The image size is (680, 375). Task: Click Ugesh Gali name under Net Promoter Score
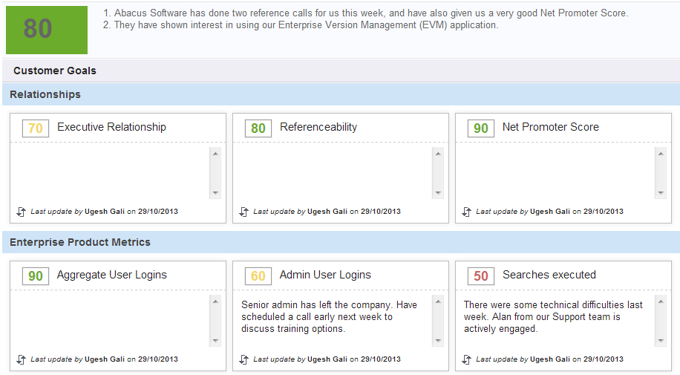550,212
